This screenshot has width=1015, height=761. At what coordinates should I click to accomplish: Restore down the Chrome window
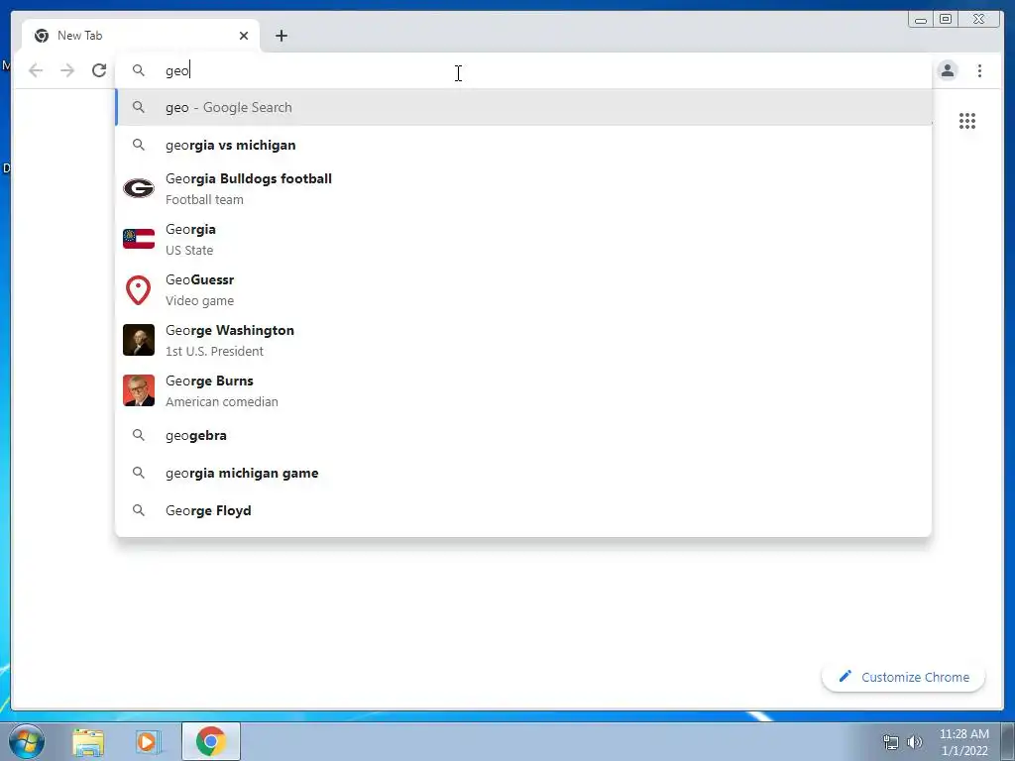(946, 20)
